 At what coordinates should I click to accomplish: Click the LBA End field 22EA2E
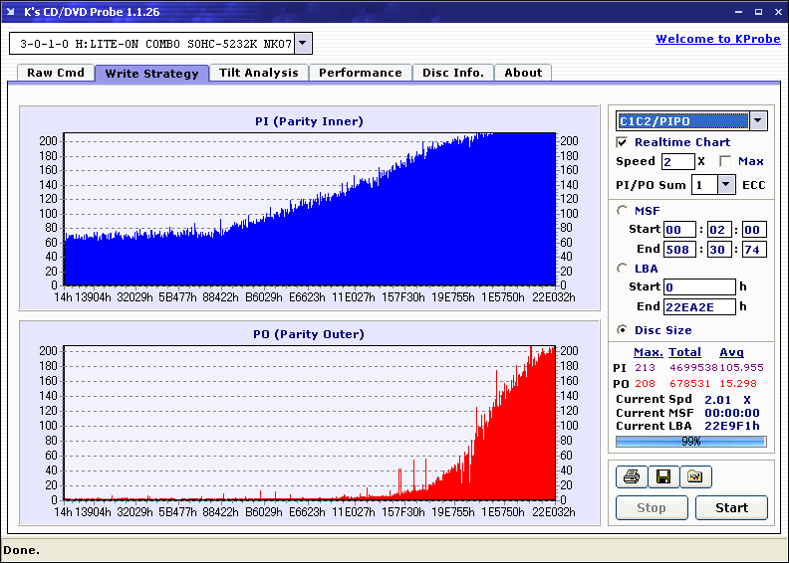coord(699,306)
